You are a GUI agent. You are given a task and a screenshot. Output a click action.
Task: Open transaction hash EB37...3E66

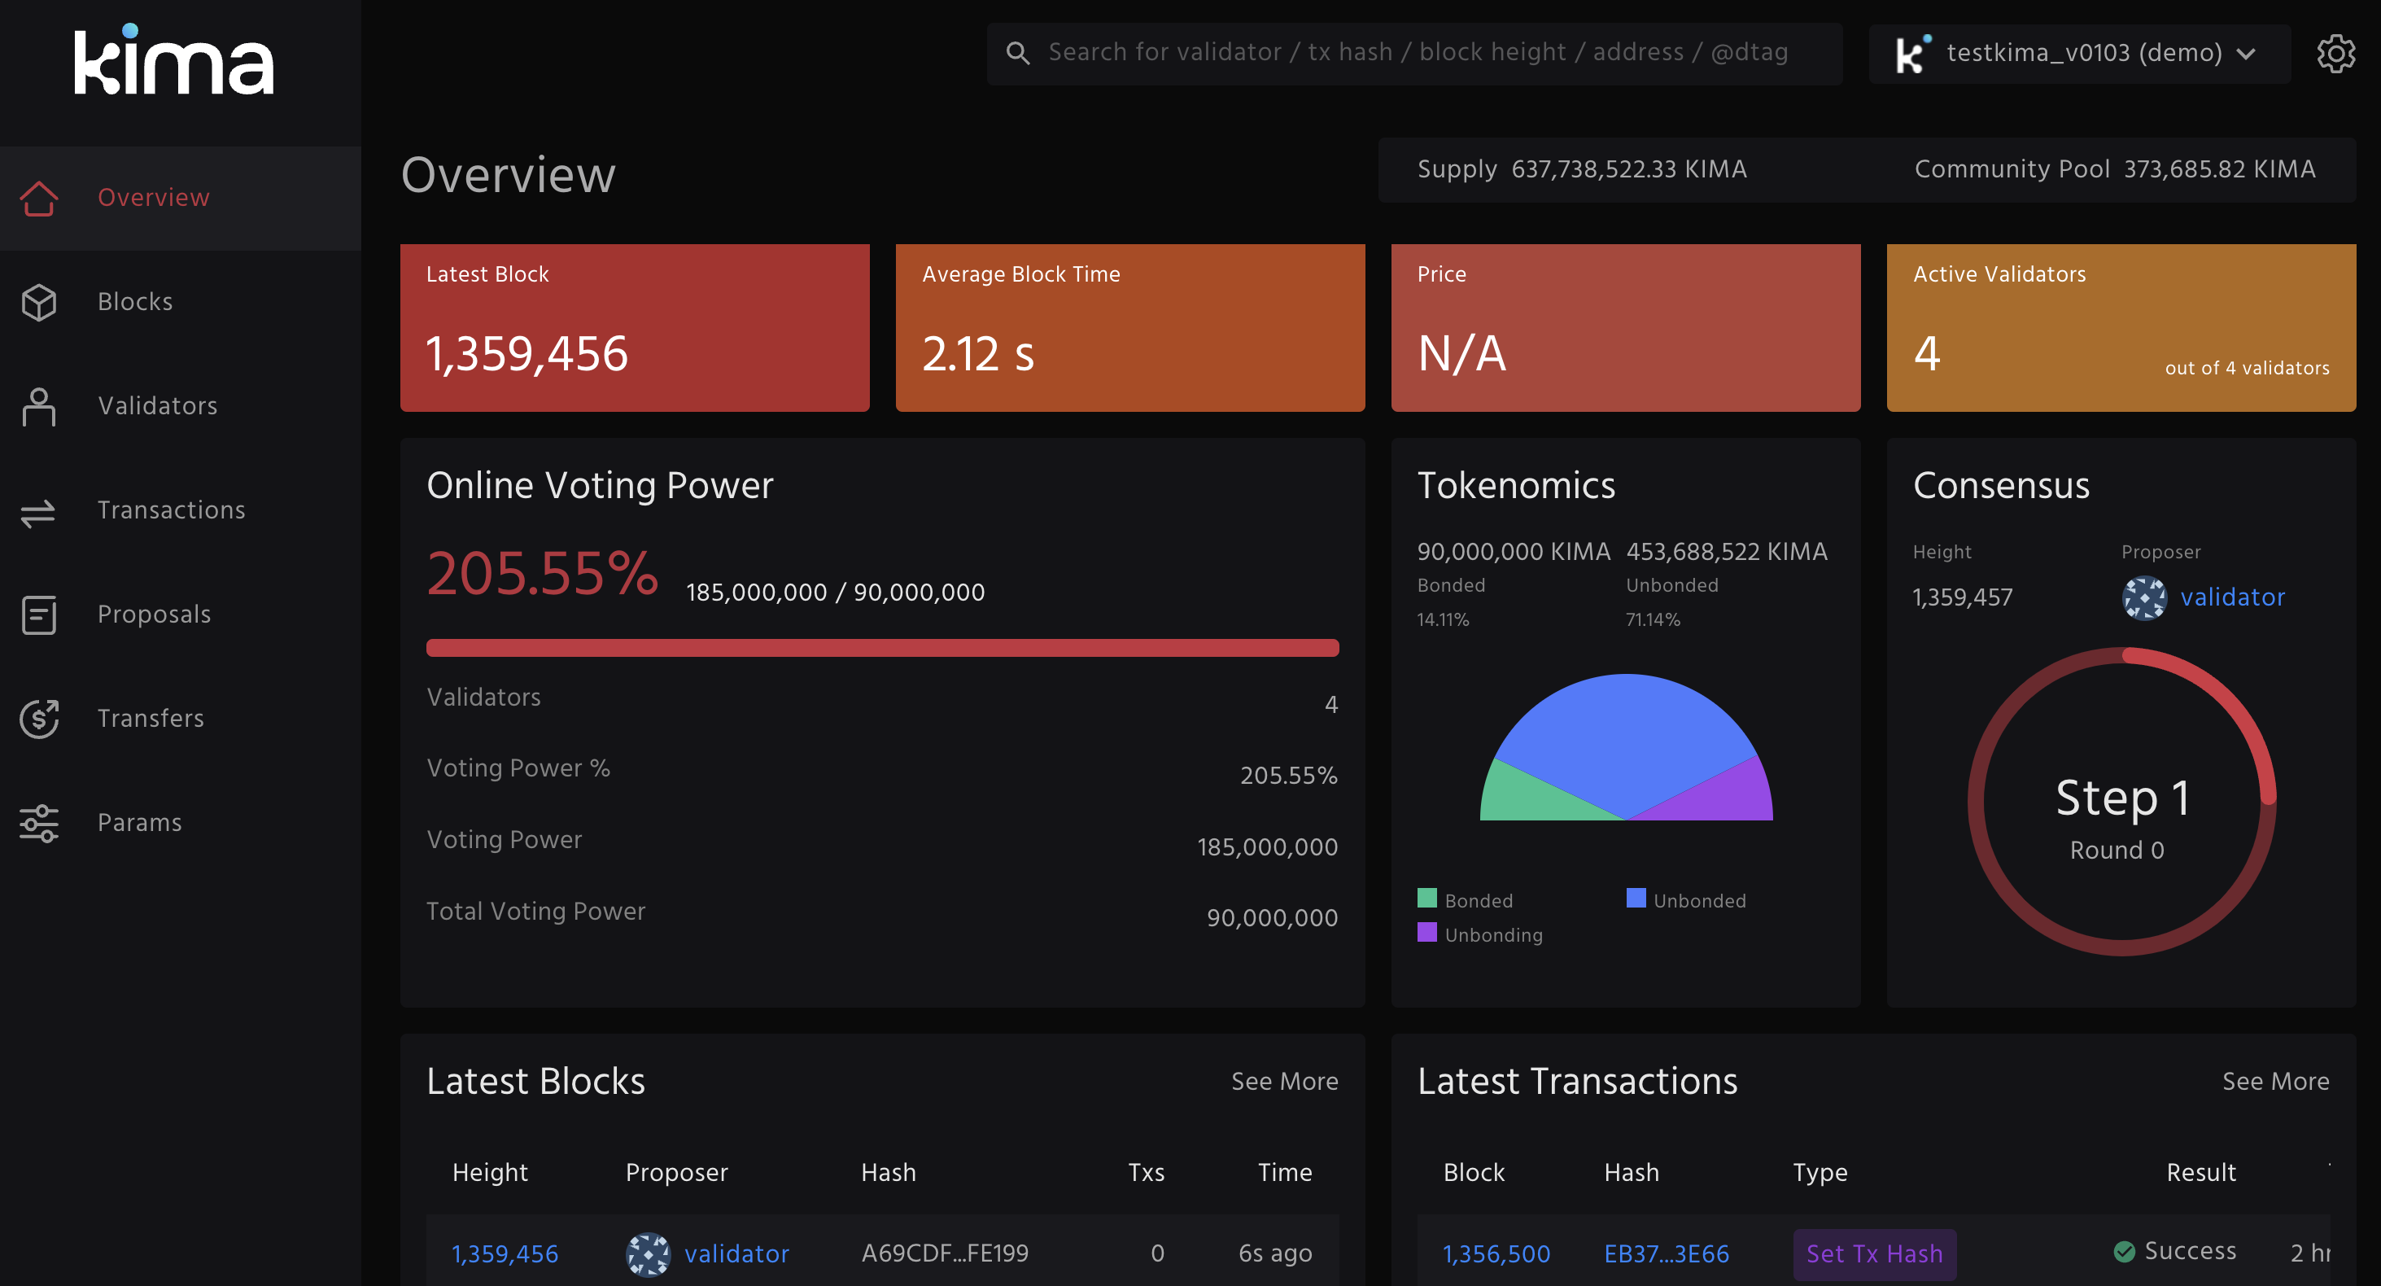point(1666,1253)
